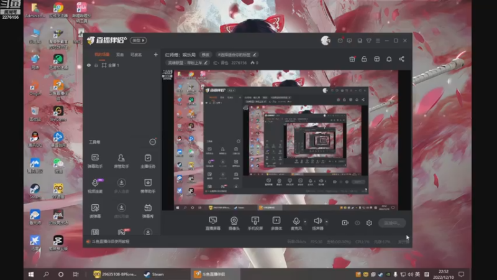The image size is (497, 280).
Task: Open settings gear next to record button
Action: coord(369,223)
